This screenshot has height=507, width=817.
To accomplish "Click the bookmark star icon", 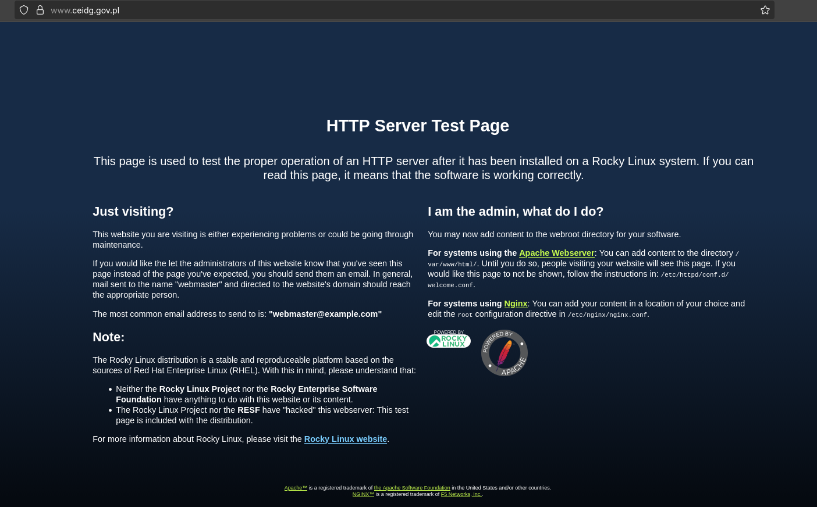I will pos(765,10).
